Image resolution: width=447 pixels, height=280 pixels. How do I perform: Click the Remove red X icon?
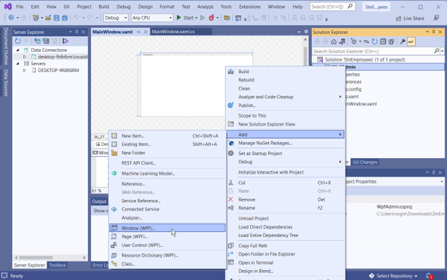pyautogui.click(x=231, y=200)
